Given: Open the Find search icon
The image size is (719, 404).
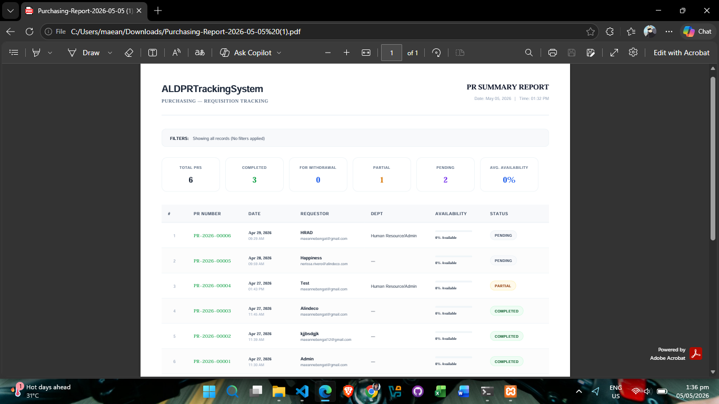Looking at the screenshot, I should point(529,53).
